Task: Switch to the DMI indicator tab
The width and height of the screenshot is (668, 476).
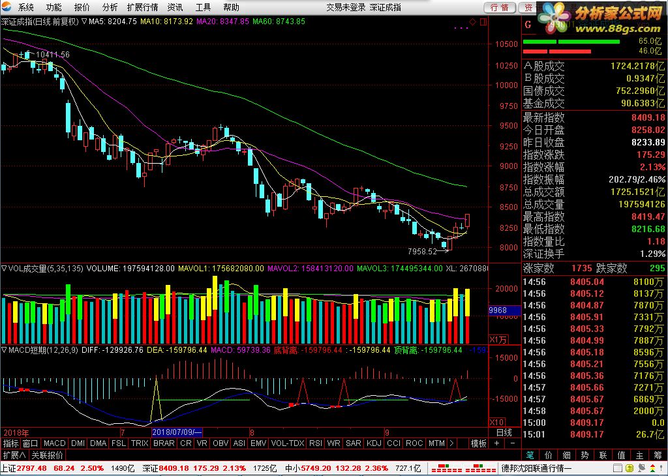Action: point(78,443)
